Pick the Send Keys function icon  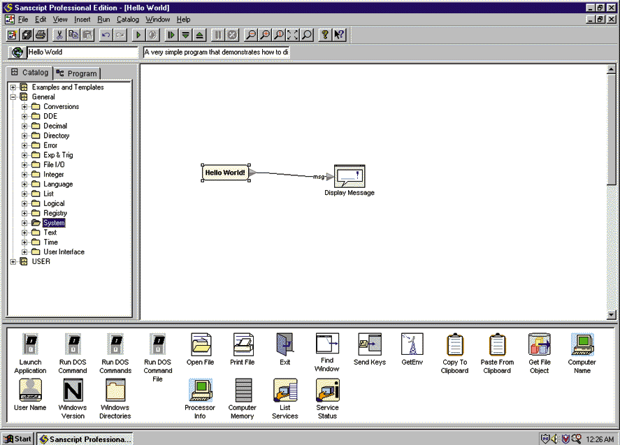point(370,344)
